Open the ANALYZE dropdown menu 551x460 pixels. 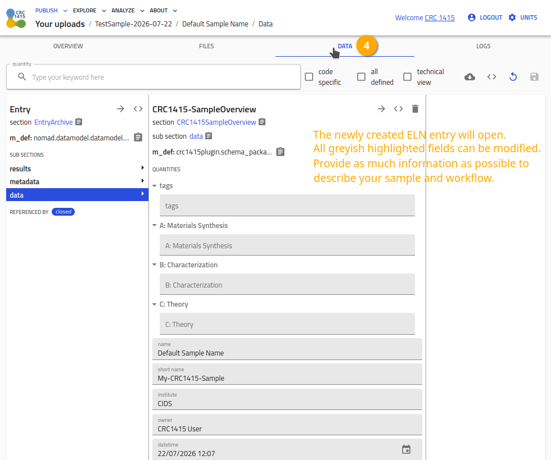128,11
